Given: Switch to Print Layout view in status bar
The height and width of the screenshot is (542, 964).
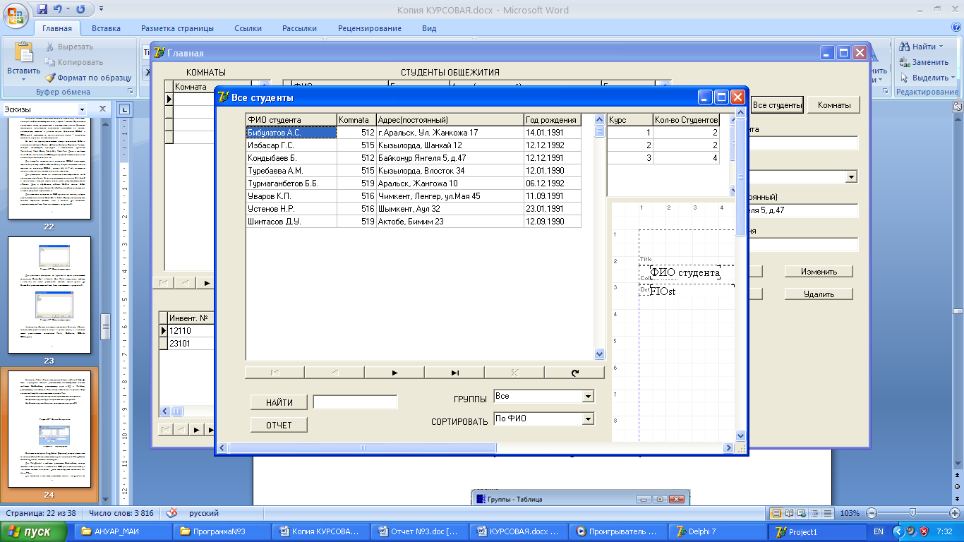Looking at the screenshot, I should (776, 513).
